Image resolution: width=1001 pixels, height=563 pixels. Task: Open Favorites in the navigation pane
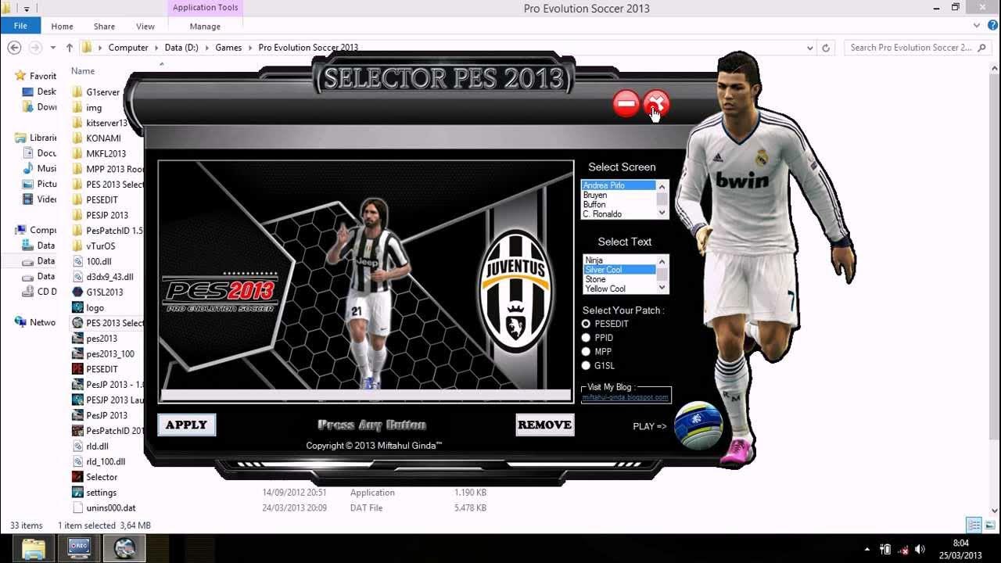tap(42, 76)
